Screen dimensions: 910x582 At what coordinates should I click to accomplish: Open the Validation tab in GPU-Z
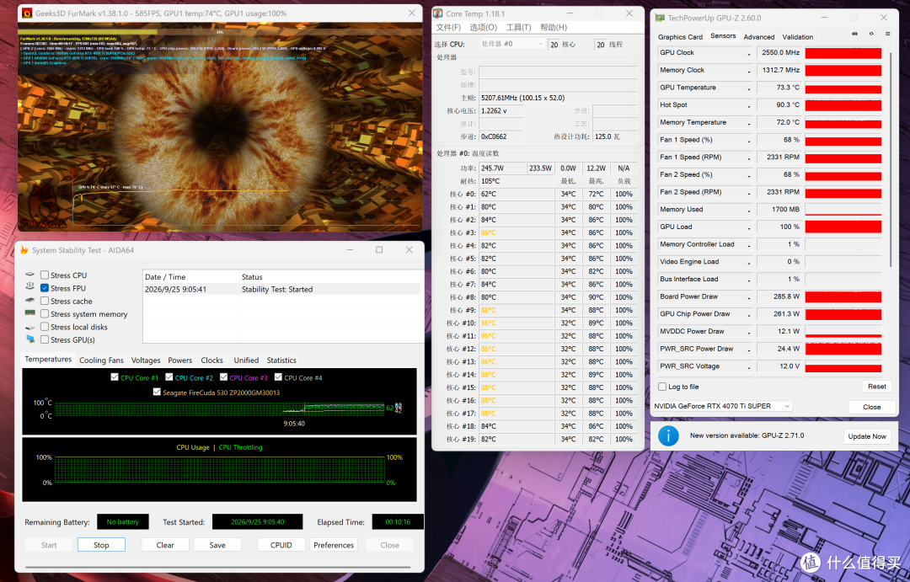[x=797, y=36]
